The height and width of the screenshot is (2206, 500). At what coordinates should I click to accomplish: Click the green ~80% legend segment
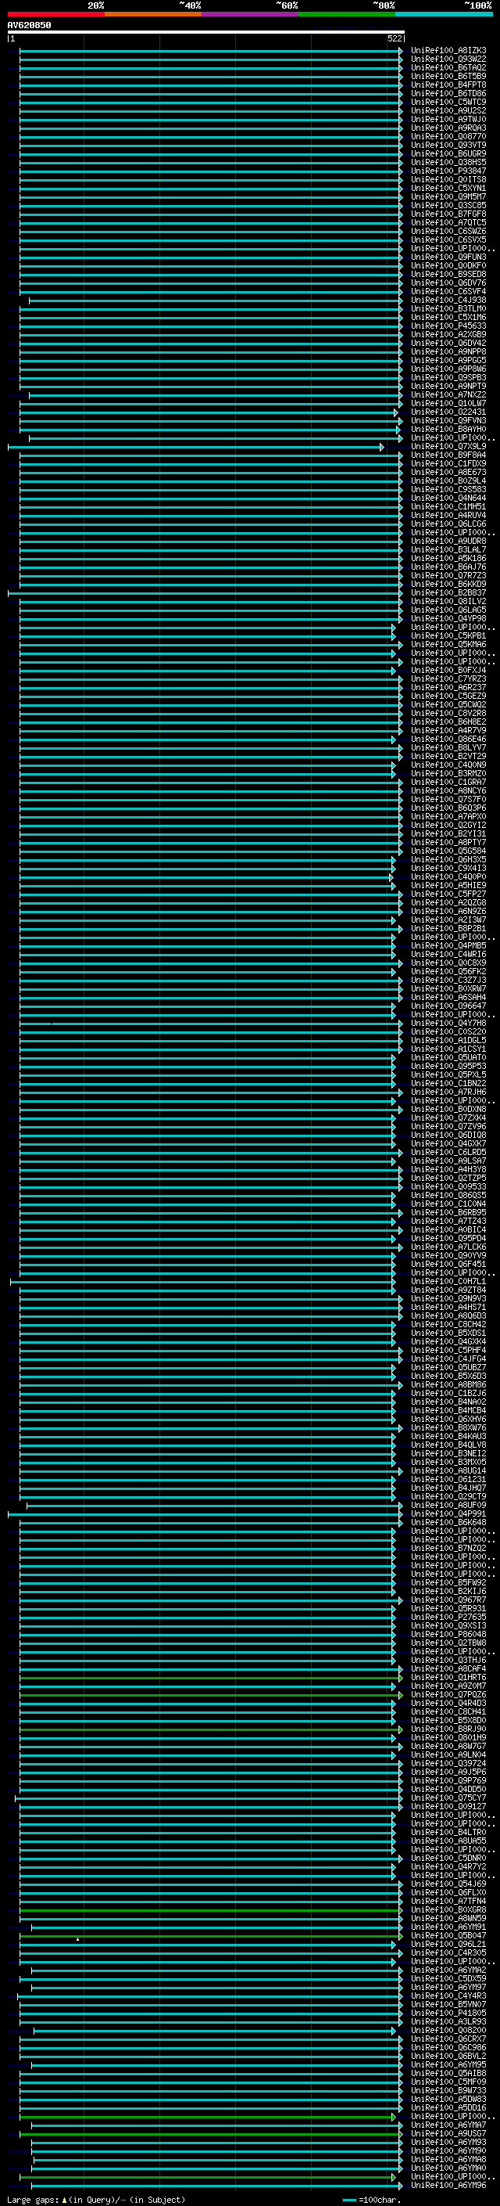347,14
